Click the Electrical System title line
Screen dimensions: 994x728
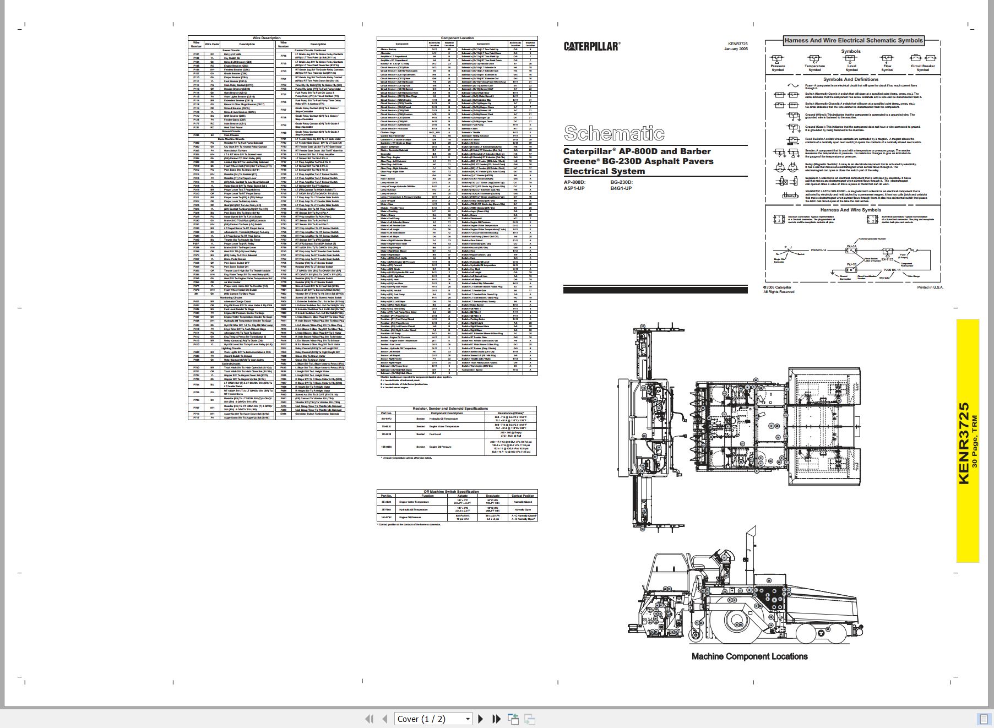604,171
